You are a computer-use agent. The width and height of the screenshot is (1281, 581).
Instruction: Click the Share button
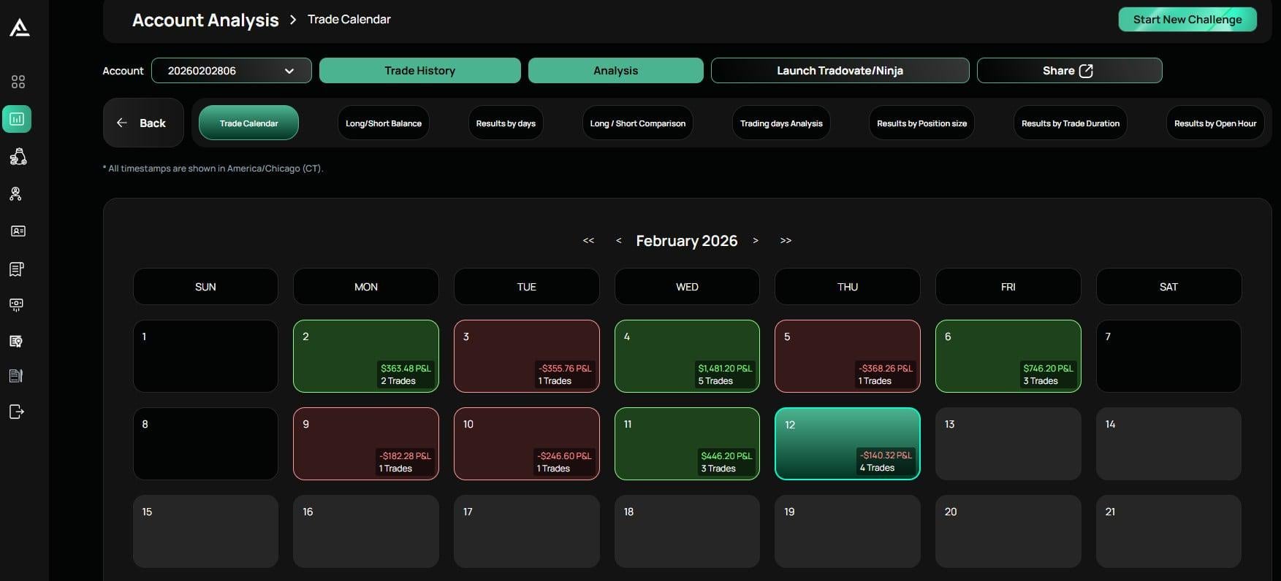click(1068, 71)
